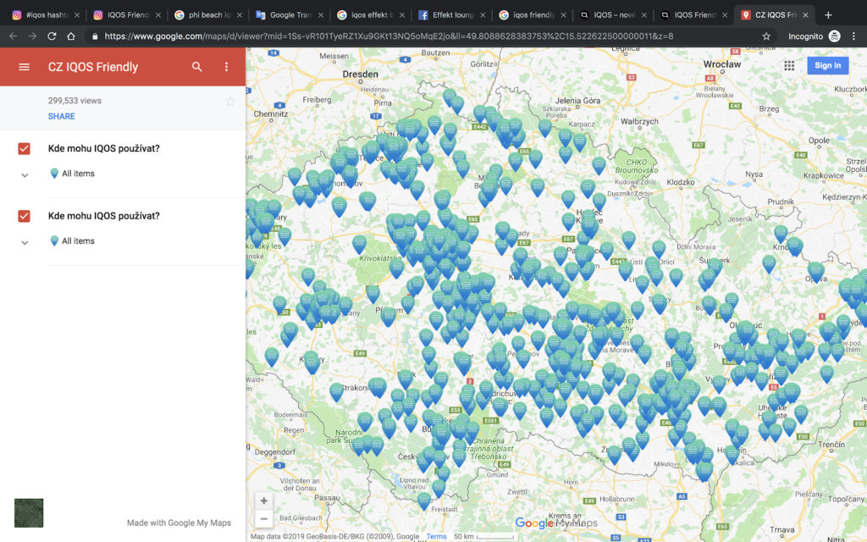
Task: Bookmark this page with the star
Action: point(766,36)
